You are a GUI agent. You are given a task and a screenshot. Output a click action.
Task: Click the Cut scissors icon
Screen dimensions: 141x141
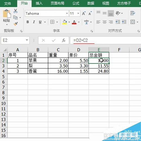(16, 11)
